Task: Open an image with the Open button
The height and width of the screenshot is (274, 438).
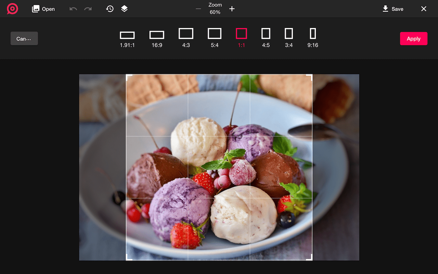Action: [43, 9]
